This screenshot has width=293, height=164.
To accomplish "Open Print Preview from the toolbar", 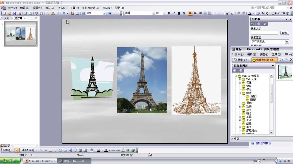I will coord(30,13).
